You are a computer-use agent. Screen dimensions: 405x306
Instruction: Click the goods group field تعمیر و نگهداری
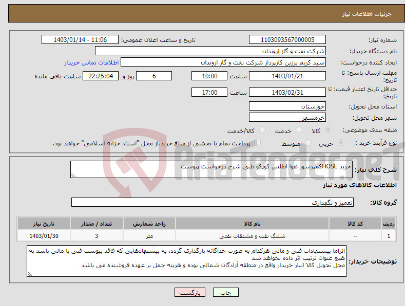[213, 202]
